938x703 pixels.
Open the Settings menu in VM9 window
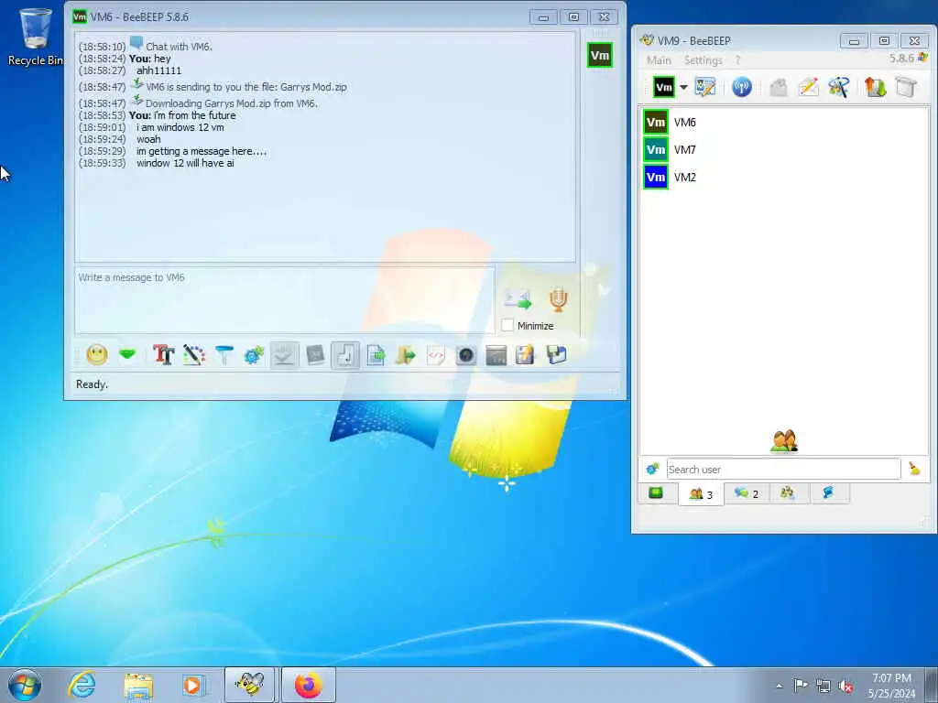click(703, 60)
